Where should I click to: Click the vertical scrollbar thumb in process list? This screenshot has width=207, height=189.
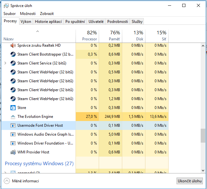[x=203, y=136]
